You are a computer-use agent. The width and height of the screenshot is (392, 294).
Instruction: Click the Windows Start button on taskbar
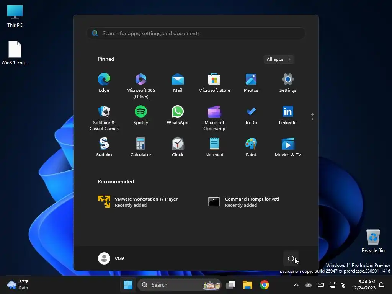click(x=128, y=285)
